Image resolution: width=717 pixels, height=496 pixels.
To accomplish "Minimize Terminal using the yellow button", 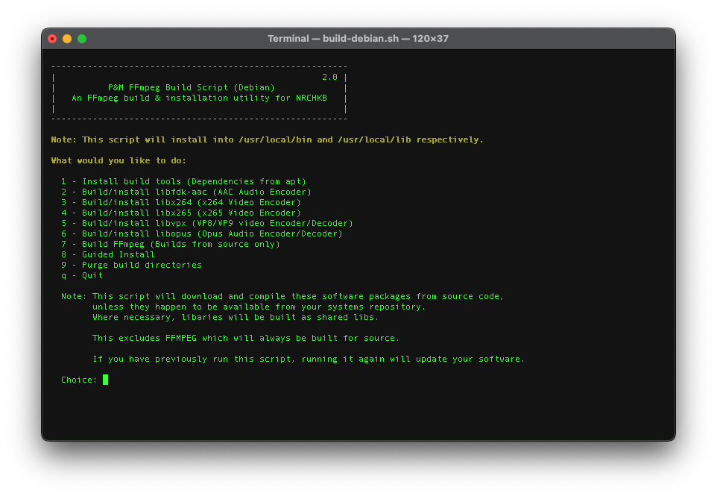I will [67, 39].
